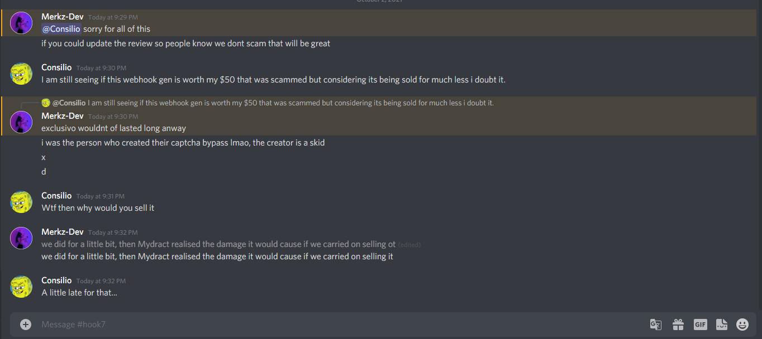Click Merkz-Dev's avatar at 9:30 PM reply

[21, 122]
